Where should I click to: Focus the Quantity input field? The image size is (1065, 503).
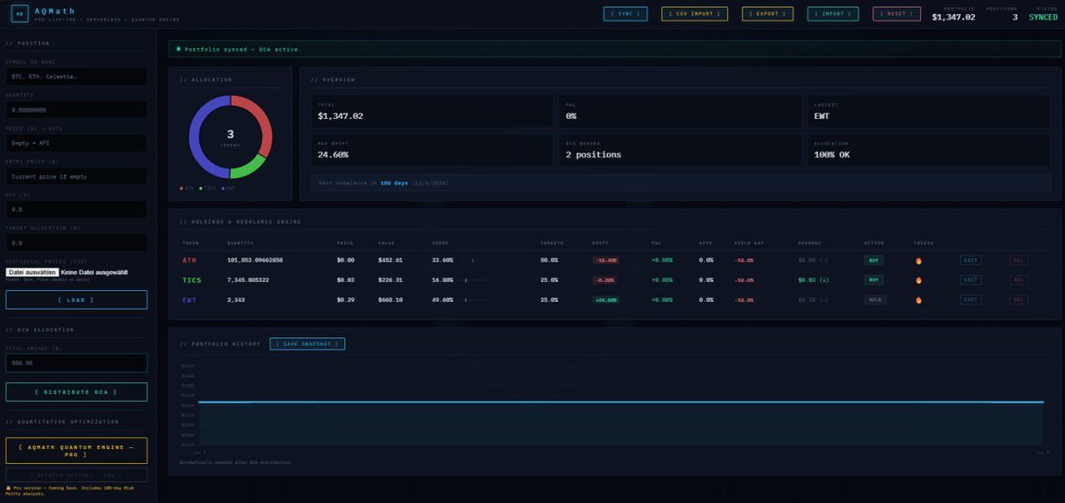pos(76,110)
